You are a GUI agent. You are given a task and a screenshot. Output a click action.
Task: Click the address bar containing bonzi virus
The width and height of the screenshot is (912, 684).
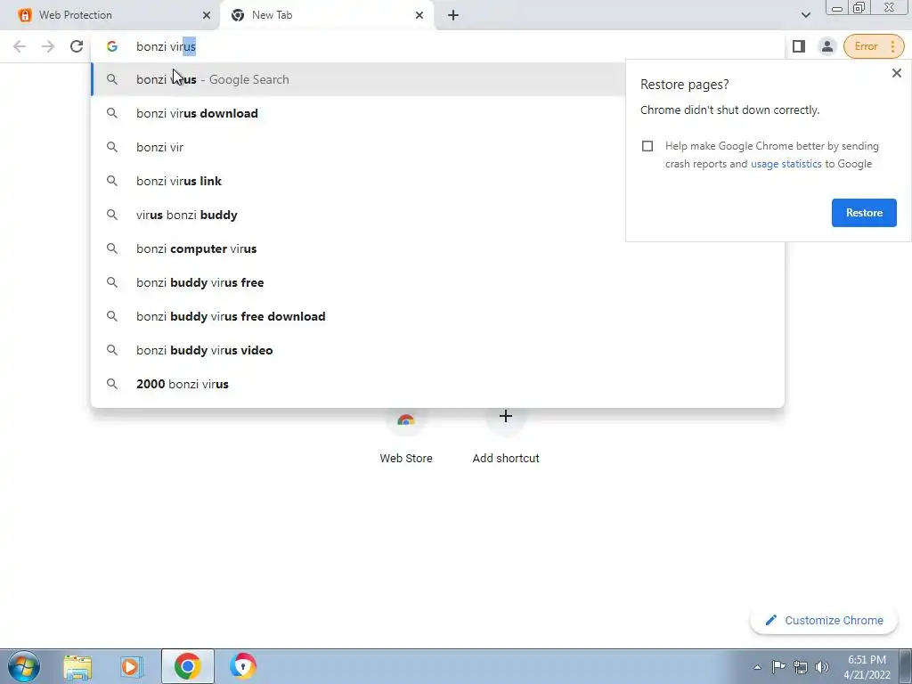point(436,46)
